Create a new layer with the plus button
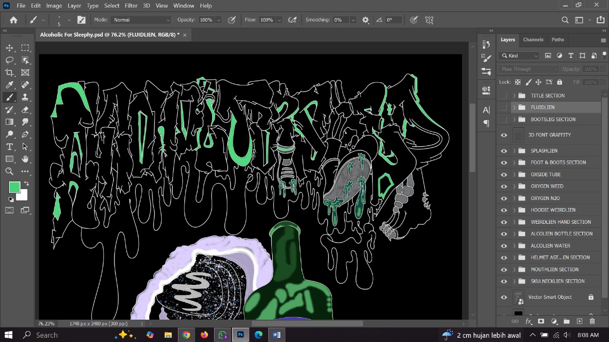The width and height of the screenshot is (609, 342). (x=580, y=322)
